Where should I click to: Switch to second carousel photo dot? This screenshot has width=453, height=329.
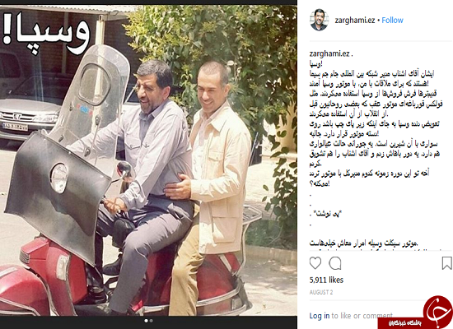point(151,321)
